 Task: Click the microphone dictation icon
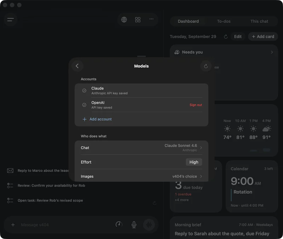pyautogui.click(x=134, y=225)
